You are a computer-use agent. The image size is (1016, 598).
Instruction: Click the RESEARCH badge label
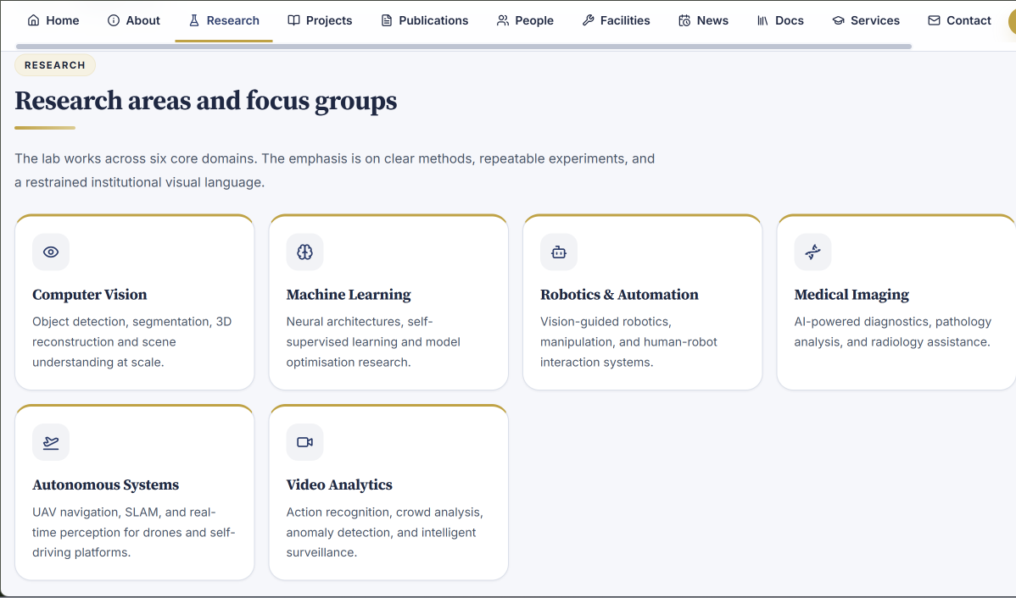(x=55, y=65)
